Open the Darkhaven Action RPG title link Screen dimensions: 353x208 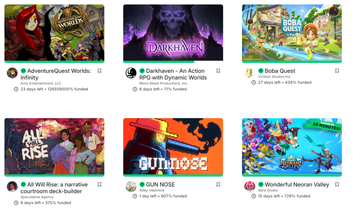coord(173,74)
